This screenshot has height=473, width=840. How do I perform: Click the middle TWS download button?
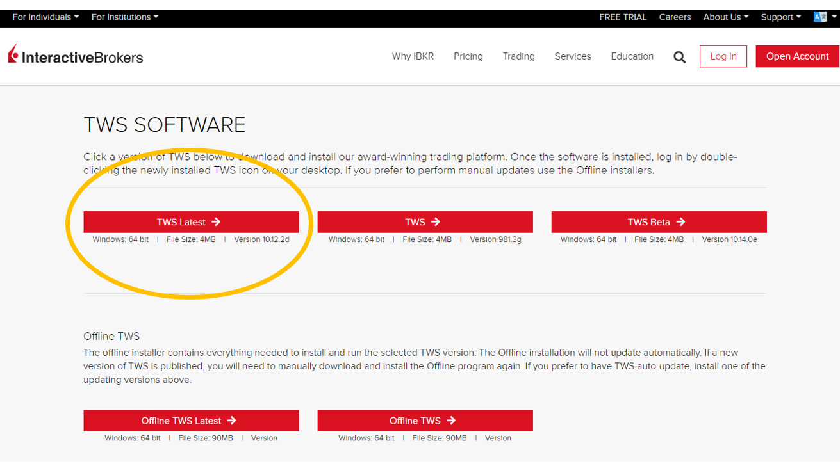click(425, 222)
